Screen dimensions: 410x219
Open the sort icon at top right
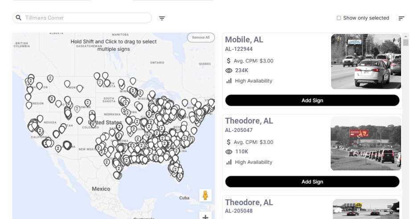click(401, 18)
